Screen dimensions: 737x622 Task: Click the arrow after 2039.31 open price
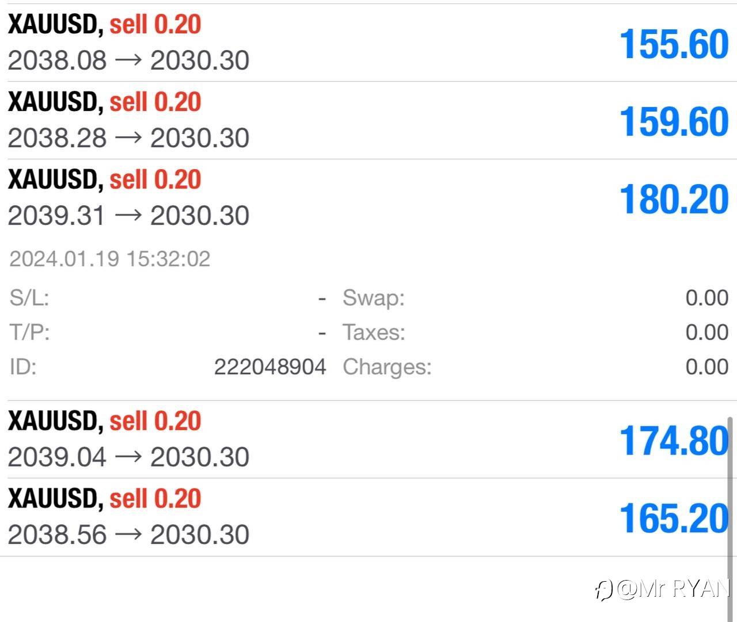pos(128,215)
